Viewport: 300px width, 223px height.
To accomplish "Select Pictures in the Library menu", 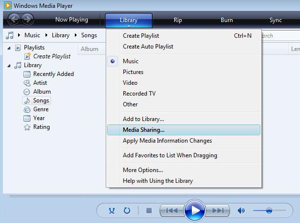I will tap(184, 72).
